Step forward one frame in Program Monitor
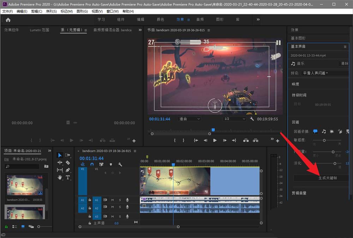Viewport: 353px width, 238px height. [225, 140]
